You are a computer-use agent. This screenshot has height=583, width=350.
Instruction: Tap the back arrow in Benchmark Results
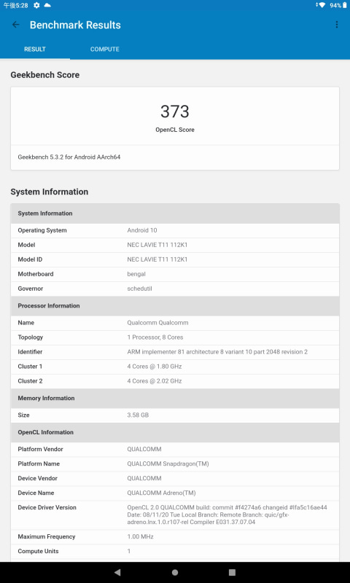15,25
